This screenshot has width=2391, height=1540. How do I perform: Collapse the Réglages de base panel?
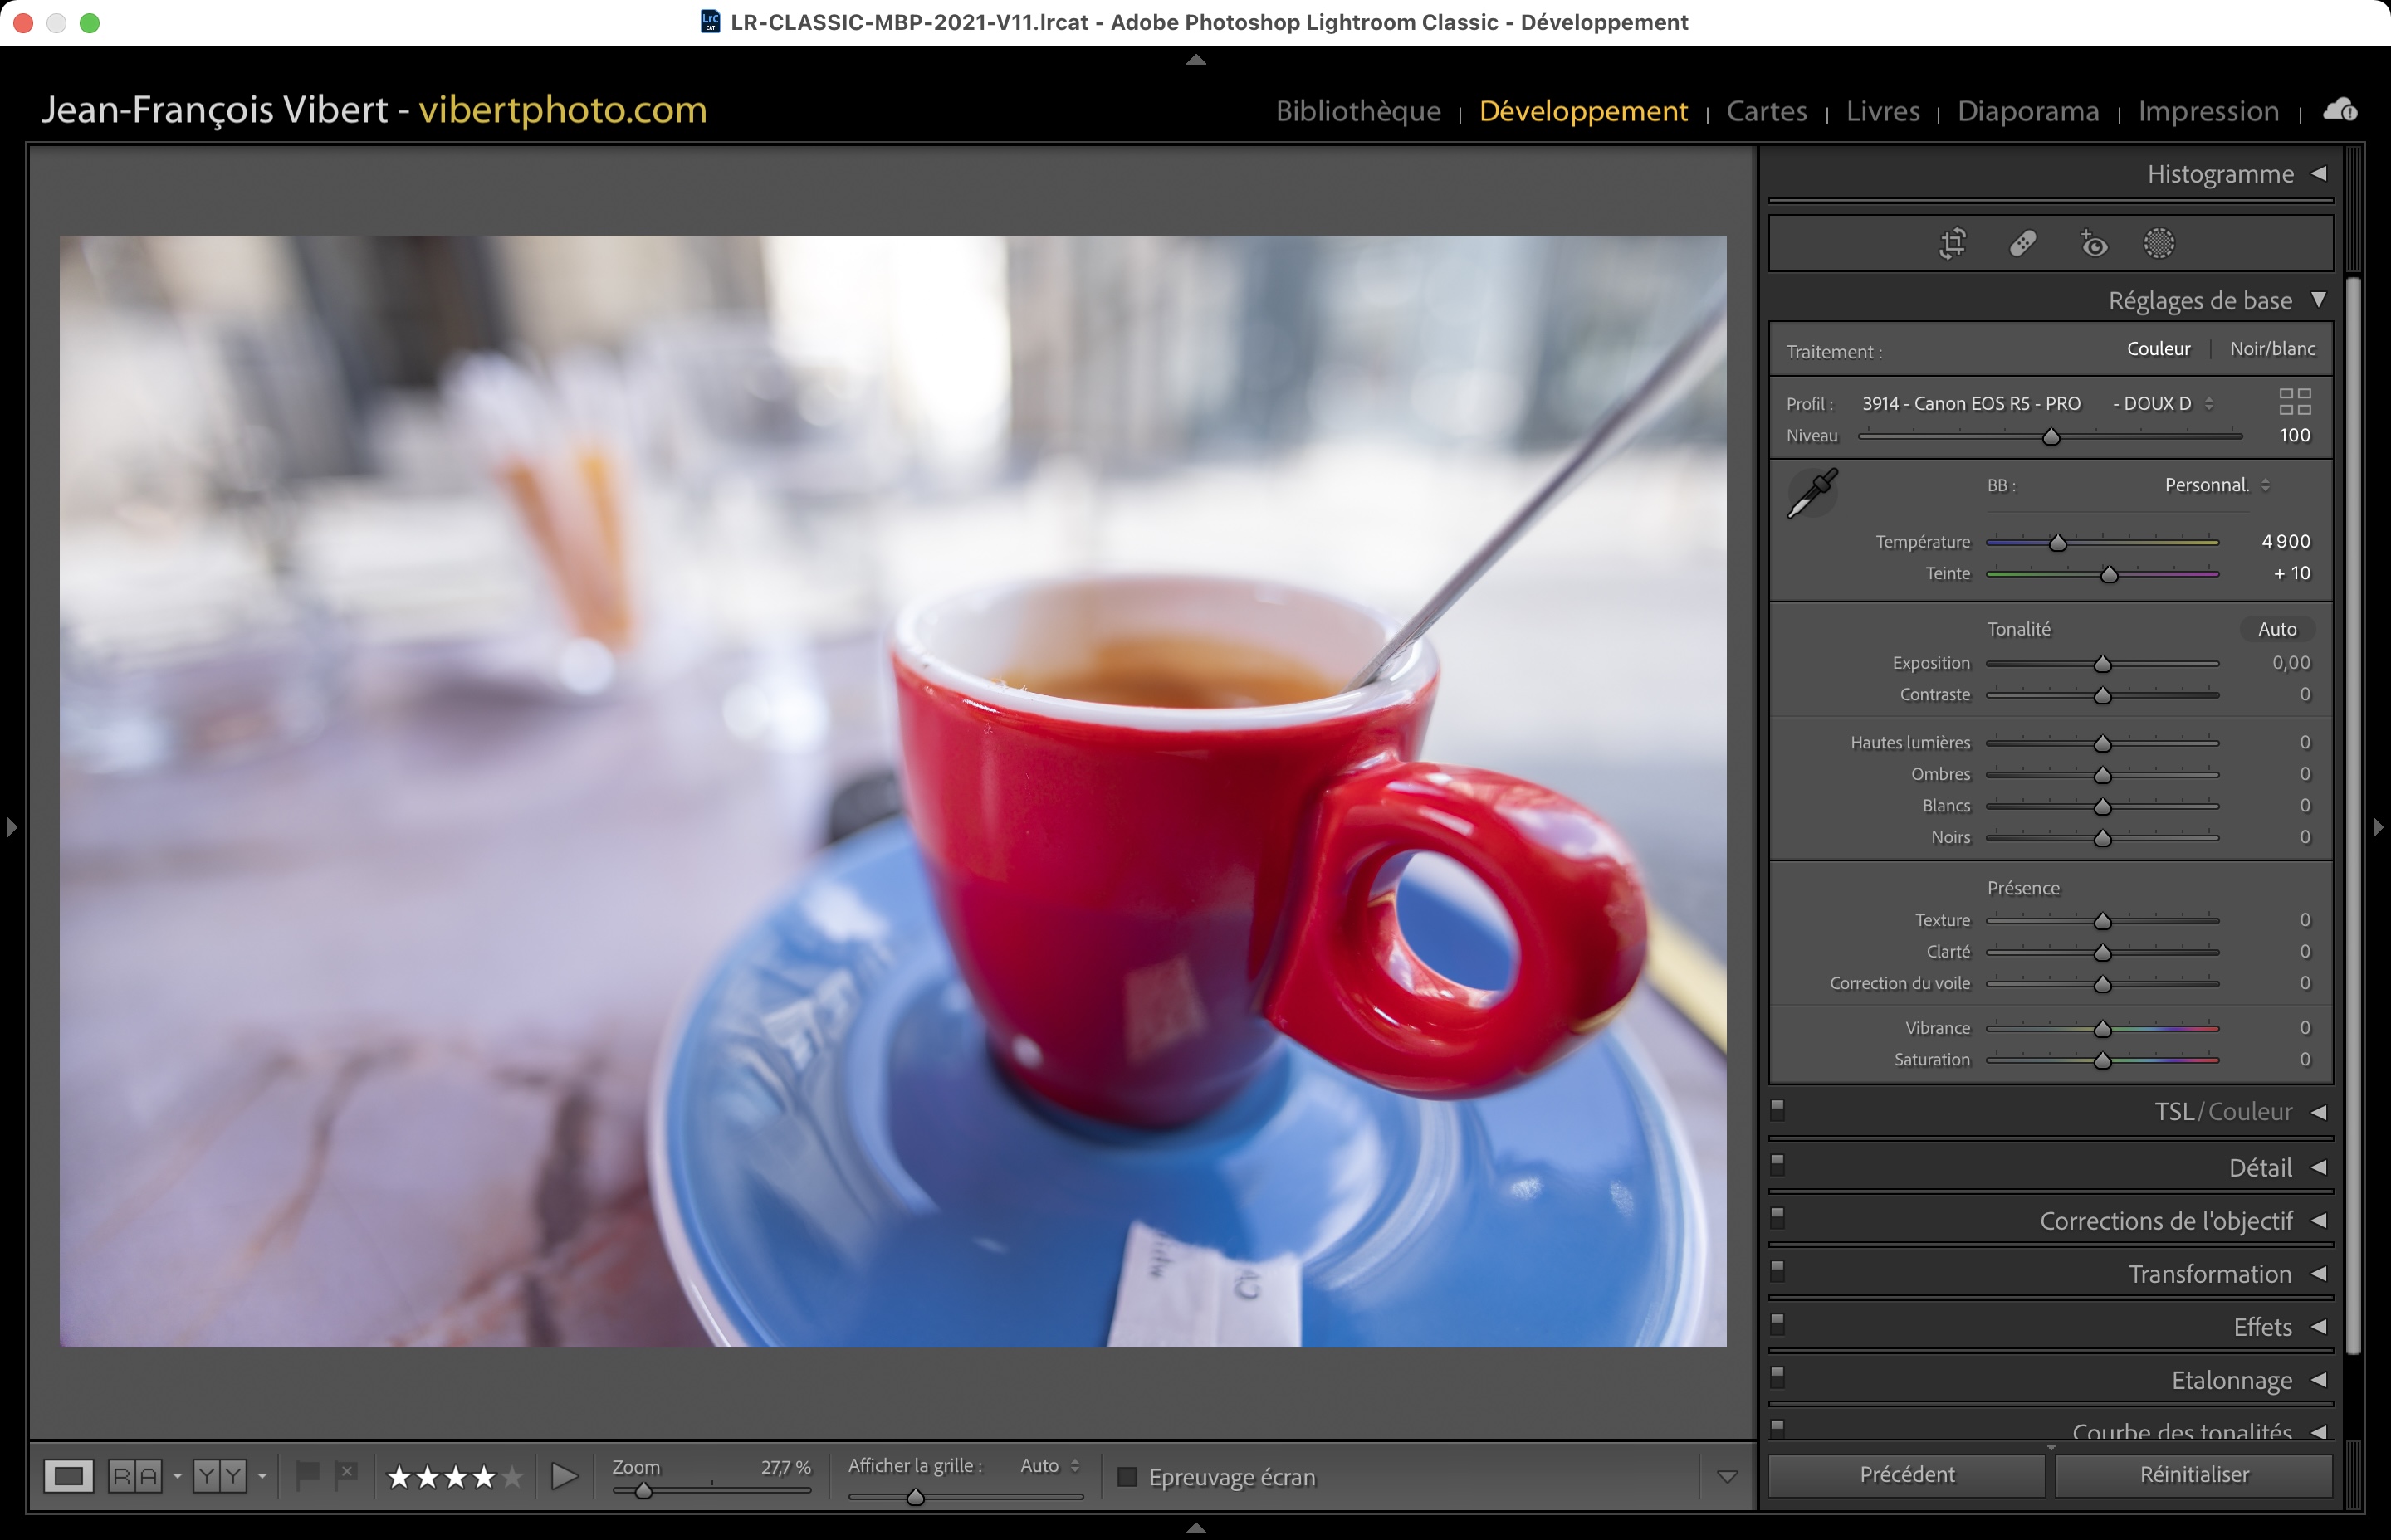coord(2318,300)
